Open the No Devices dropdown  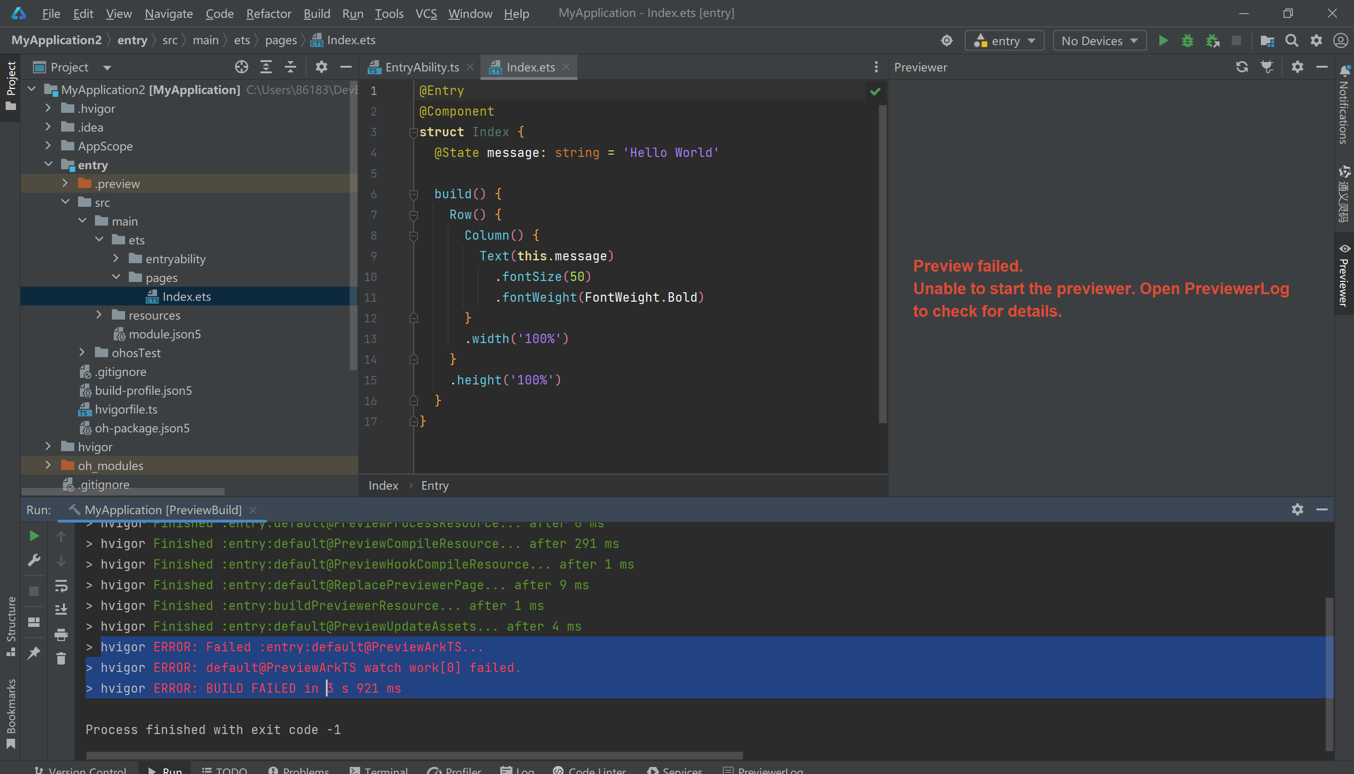point(1099,40)
